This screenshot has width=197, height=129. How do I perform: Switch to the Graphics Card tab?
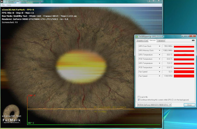[142, 40]
